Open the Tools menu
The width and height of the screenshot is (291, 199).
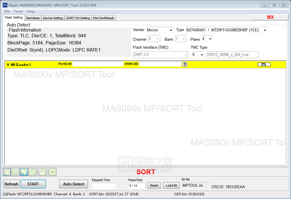point(18,11)
